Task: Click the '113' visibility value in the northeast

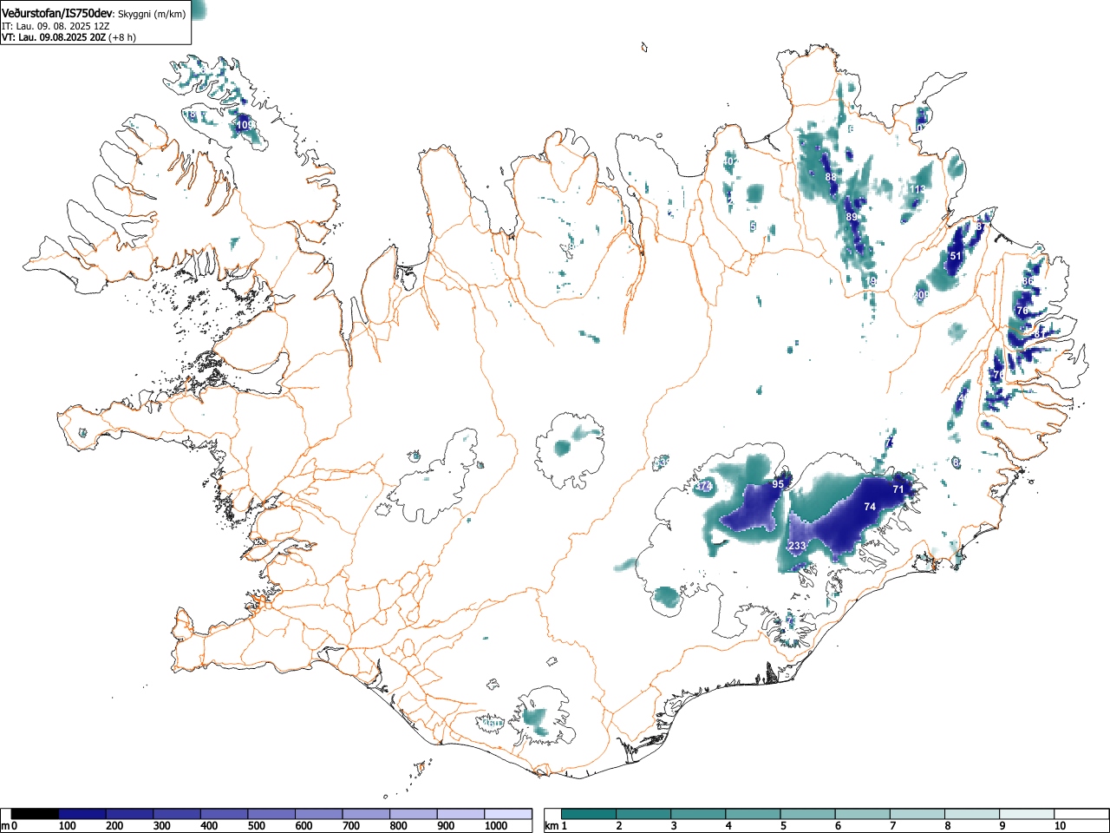Action: (917, 189)
